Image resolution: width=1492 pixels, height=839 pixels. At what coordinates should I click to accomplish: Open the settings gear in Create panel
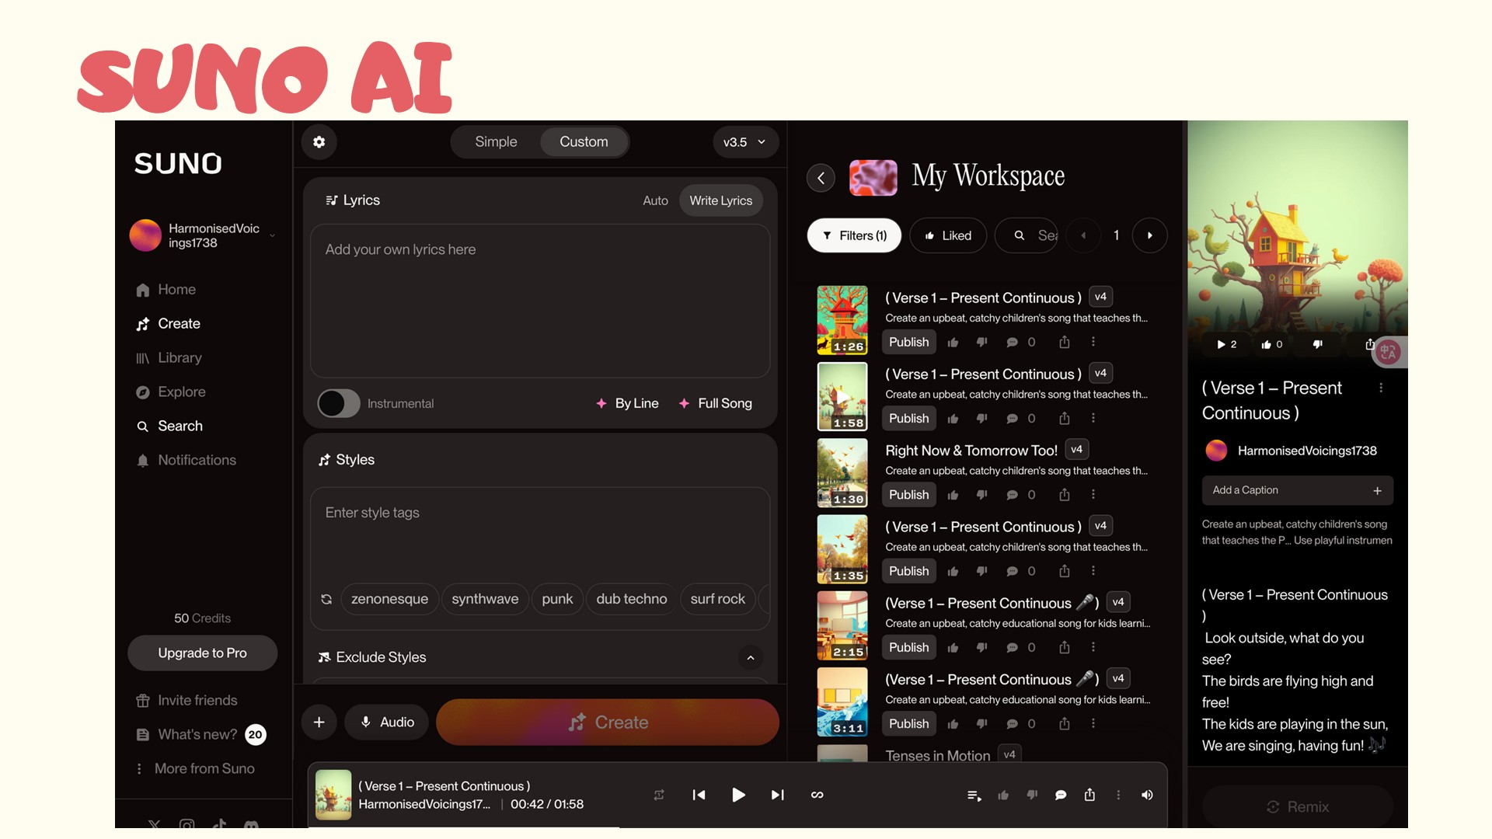tap(319, 142)
